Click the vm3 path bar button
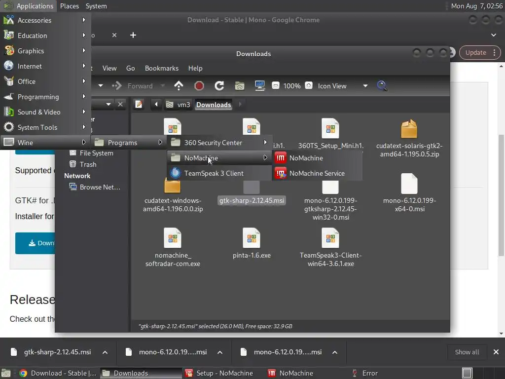 click(x=178, y=105)
